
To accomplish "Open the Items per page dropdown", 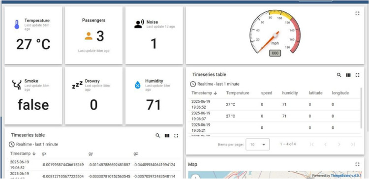I will click(258, 144).
